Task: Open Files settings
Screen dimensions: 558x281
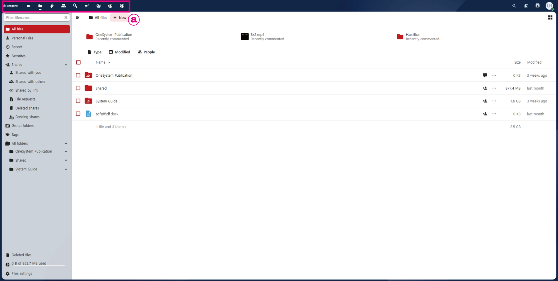Action: click(x=22, y=274)
